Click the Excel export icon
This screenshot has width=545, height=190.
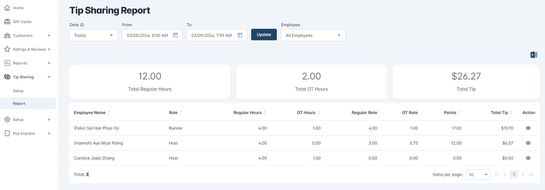(533, 55)
